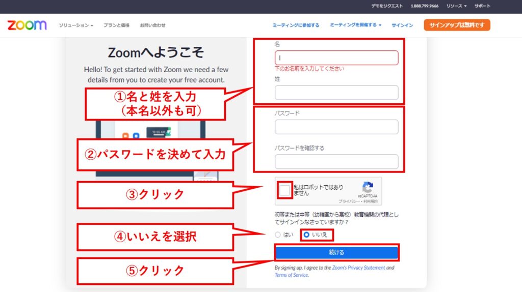This screenshot has height=292, width=522.
Task: Open プランと価格 in the navigation
Action: click(x=116, y=25)
